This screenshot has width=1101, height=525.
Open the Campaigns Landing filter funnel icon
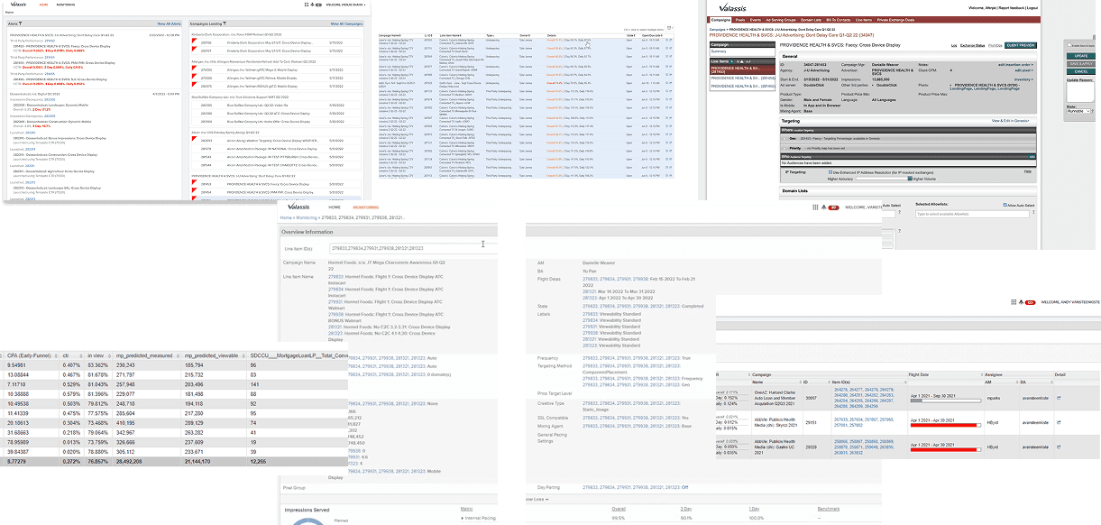click(225, 23)
